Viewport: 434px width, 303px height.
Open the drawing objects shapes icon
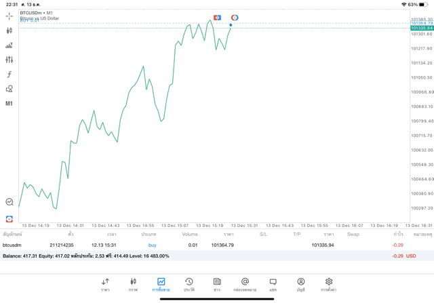point(9,89)
